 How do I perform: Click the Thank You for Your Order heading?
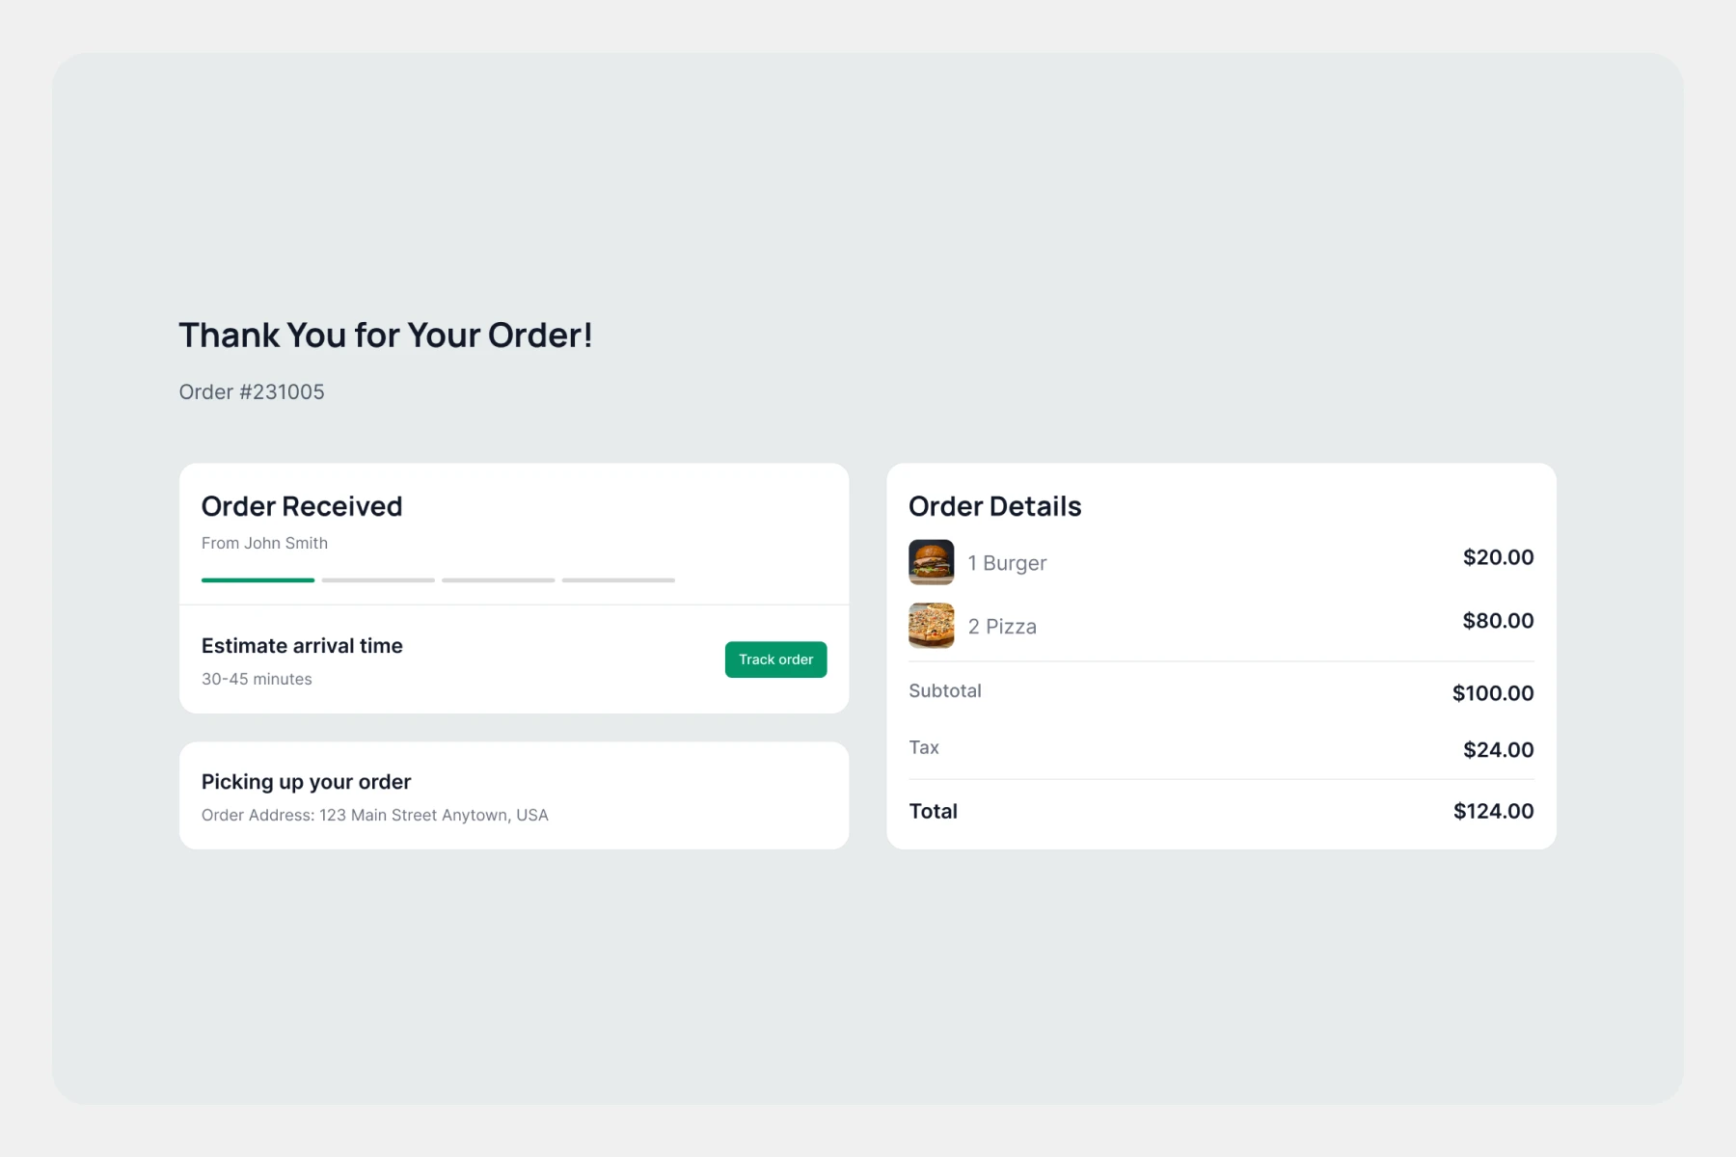coord(385,336)
